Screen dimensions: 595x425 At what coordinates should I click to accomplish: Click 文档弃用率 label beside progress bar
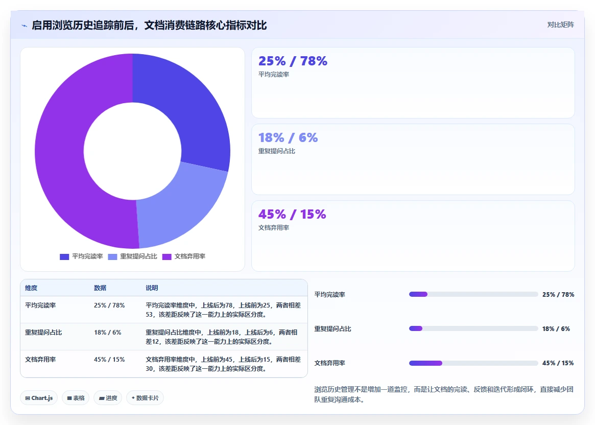point(330,363)
